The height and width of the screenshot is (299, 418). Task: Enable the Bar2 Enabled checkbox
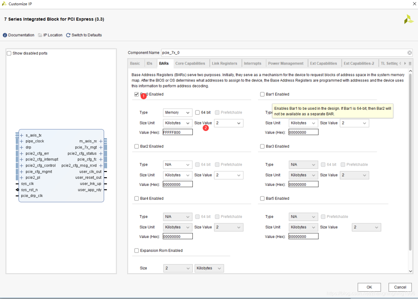(137, 146)
